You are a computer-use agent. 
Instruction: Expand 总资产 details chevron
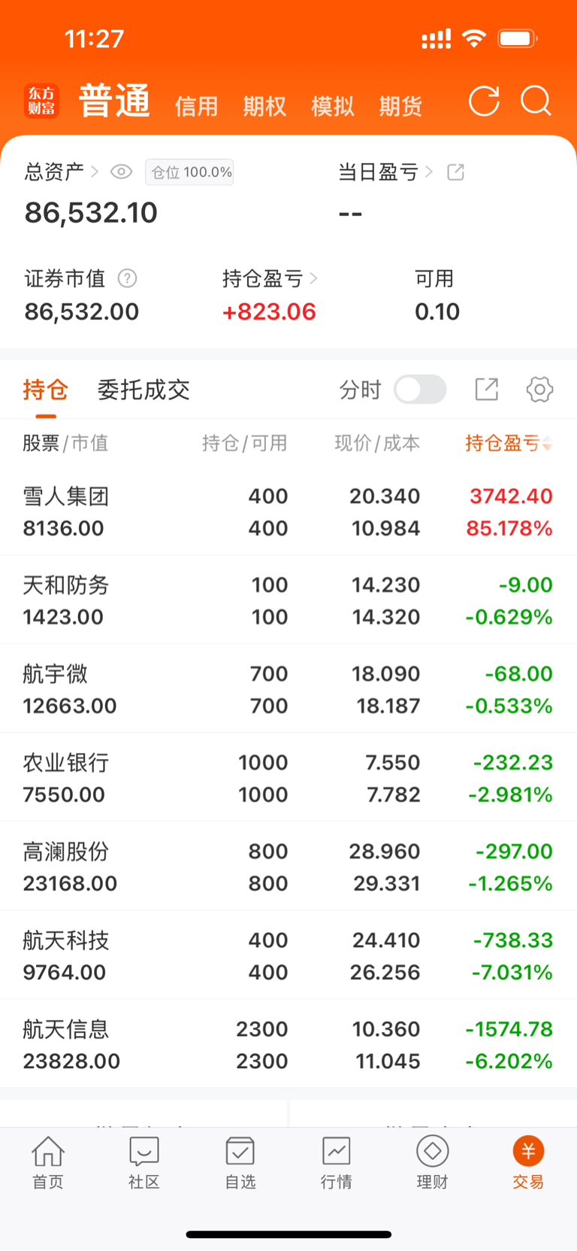coord(95,172)
